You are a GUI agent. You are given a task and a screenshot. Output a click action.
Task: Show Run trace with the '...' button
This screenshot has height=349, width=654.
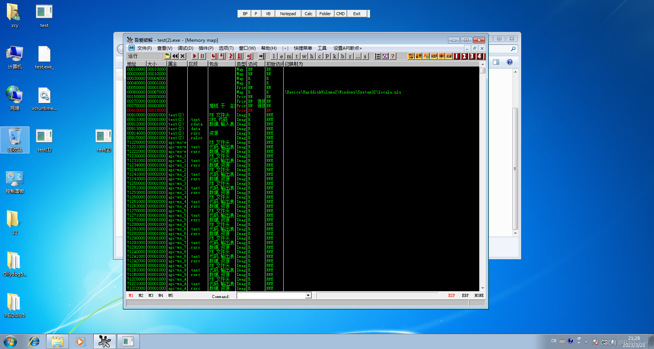tap(357, 56)
